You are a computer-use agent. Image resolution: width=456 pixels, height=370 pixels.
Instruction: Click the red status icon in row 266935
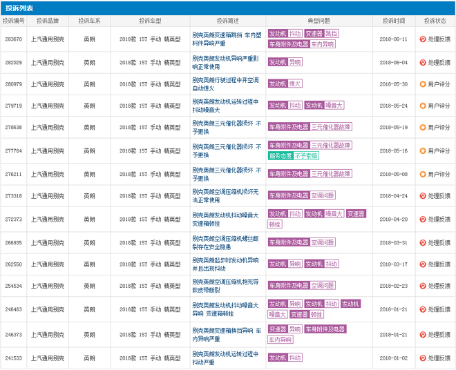tap(423, 243)
